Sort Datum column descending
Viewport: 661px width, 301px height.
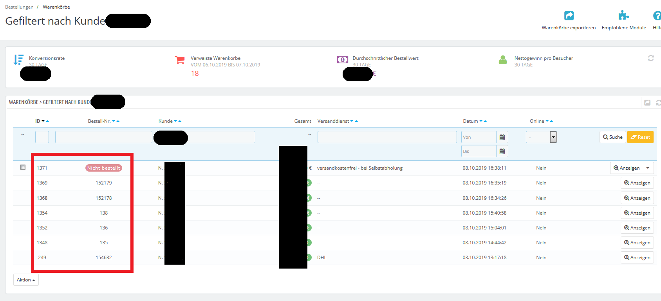point(481,121)
